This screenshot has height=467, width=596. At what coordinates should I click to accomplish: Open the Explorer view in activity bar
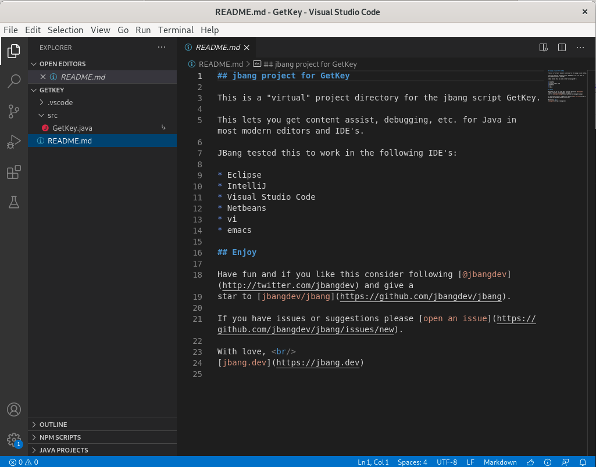point(14,51)
